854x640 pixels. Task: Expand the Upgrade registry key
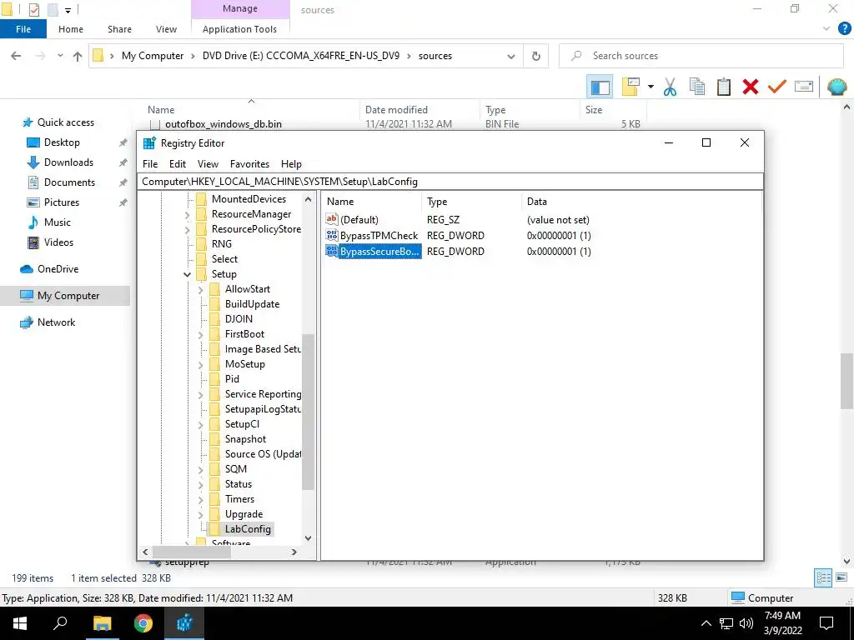[200, 514]
